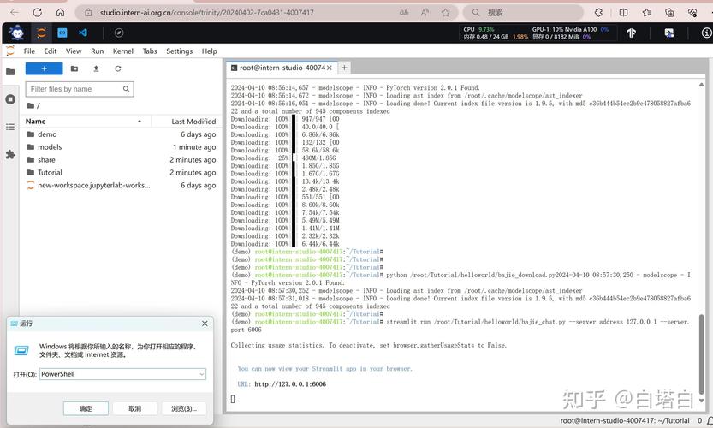Viewport: 713px width, 428px height.
Task: Click the terminal vertical scrollbar
Action: coord(701,354)
